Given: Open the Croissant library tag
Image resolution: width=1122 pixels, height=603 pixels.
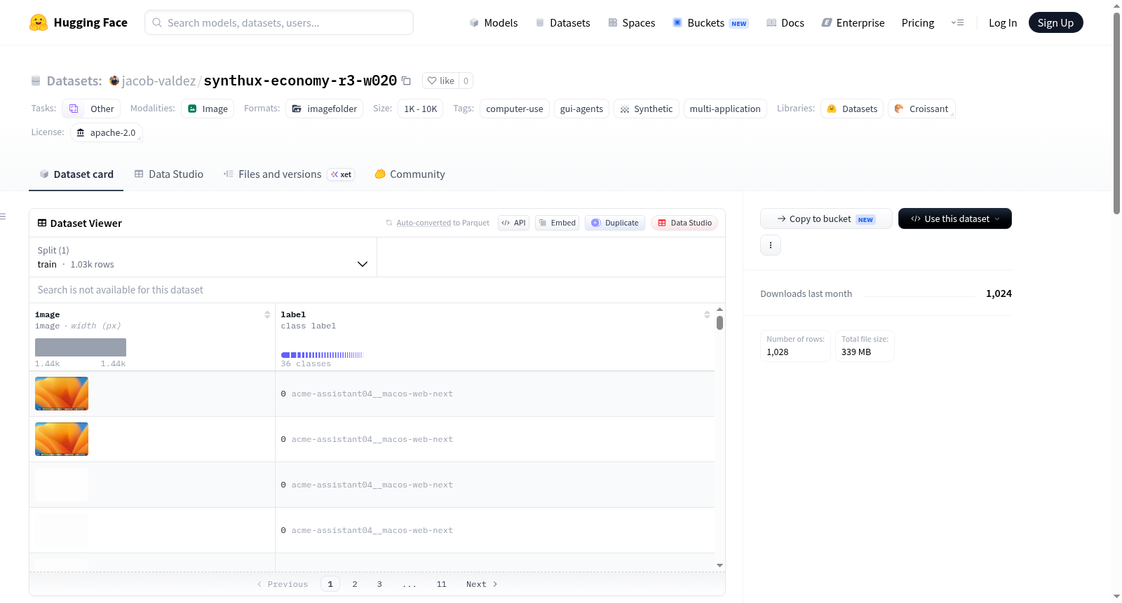Looking at the screenshot, I should coord(921,109).
